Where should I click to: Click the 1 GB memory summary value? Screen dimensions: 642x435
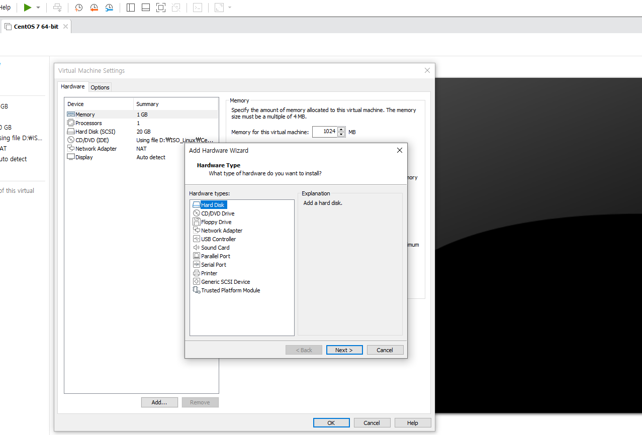[142, 115]
